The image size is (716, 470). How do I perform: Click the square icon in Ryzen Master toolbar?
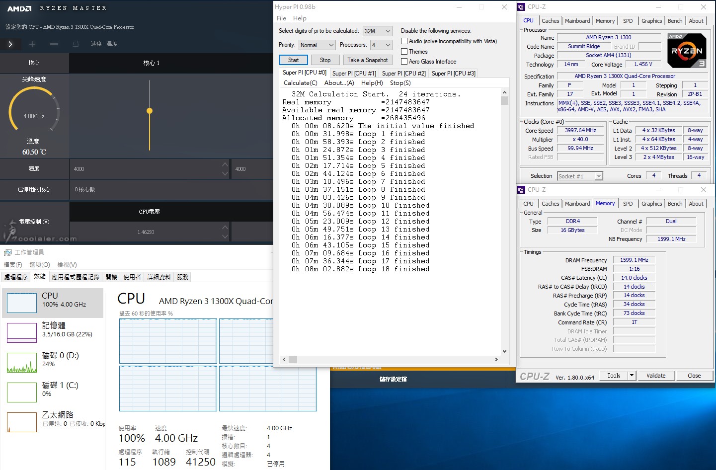pos(76,44)
